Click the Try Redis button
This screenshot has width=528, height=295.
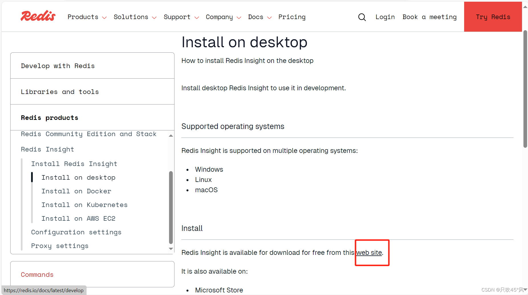493,17
